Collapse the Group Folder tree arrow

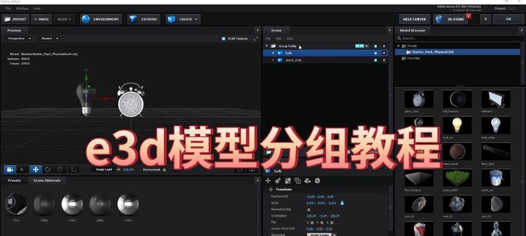(267, 46)
